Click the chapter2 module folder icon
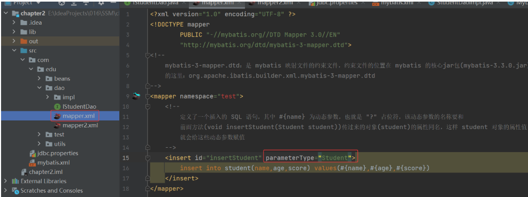The image size is (528, 197). [16, 14]
